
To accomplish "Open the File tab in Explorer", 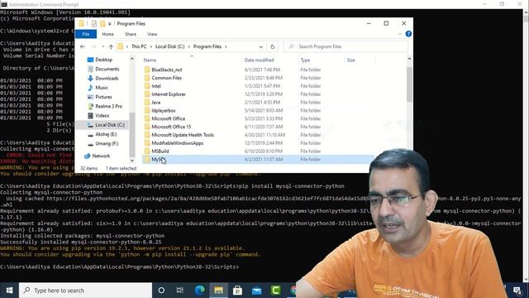I will [86, 34].
